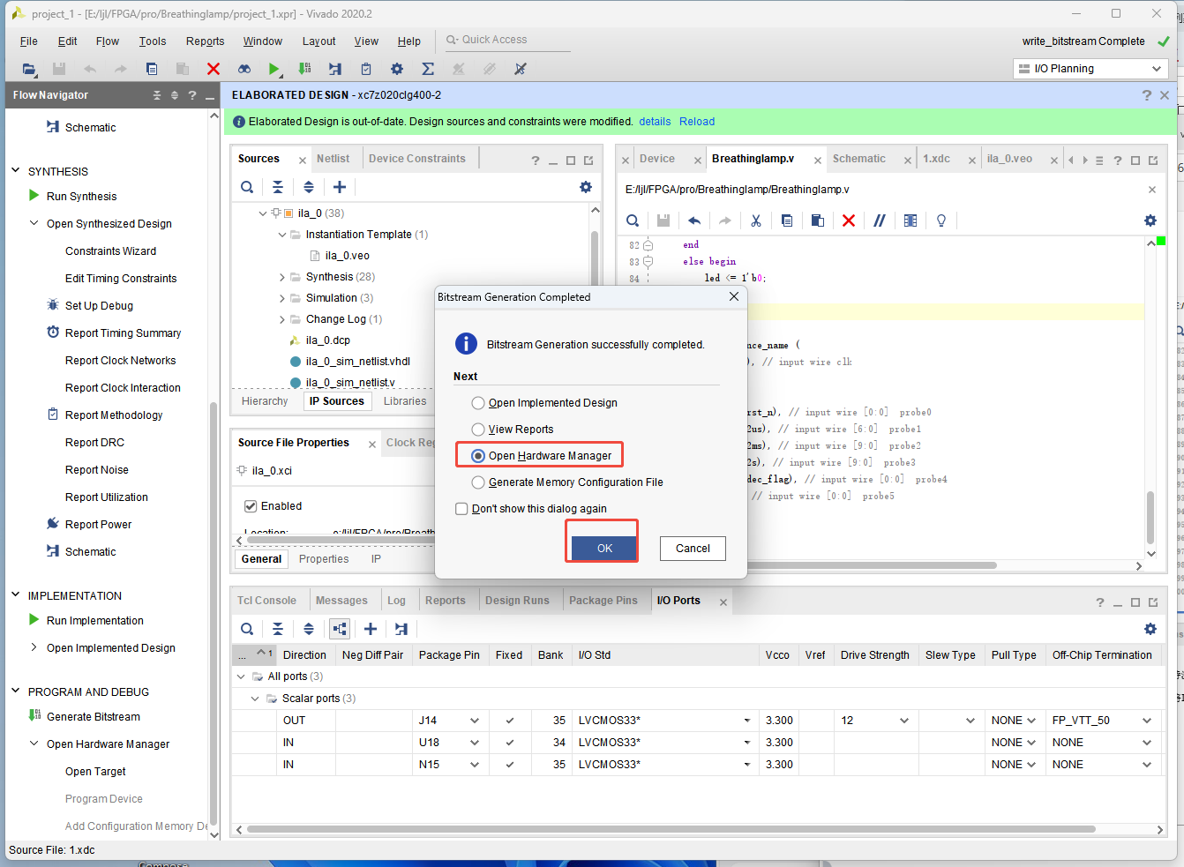Viewport: 1184px width, 867px height.
Task: Switch to the Netlist tab
Action: 333,159
